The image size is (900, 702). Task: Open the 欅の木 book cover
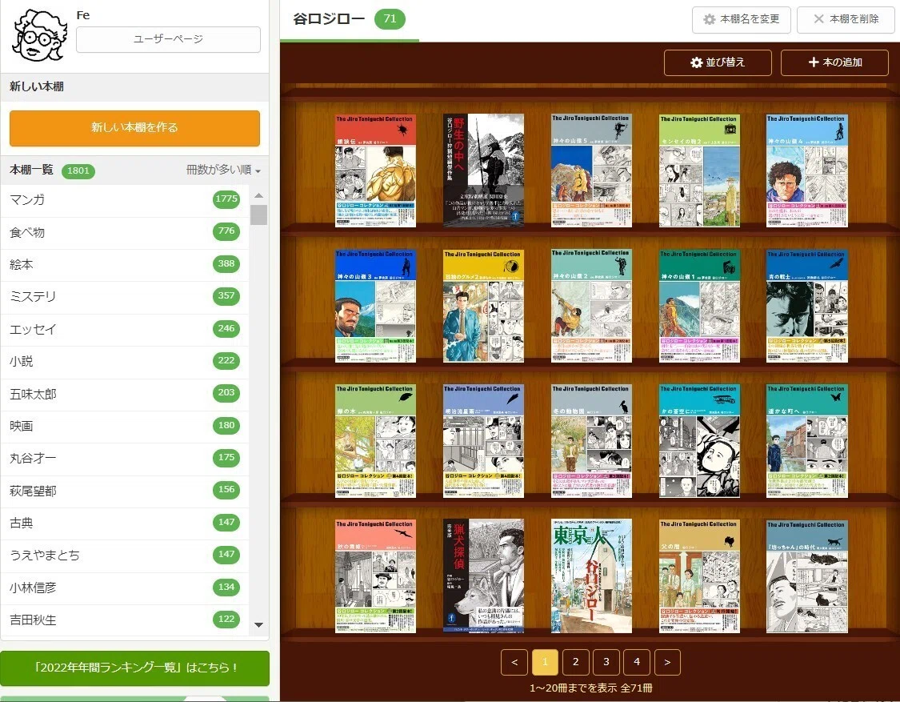[375, 441]
